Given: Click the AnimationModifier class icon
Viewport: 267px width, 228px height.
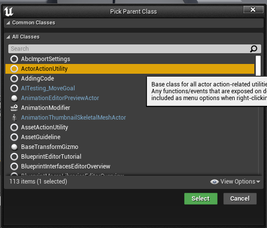Looking at the screenshot, I should (x=14, y=108).
